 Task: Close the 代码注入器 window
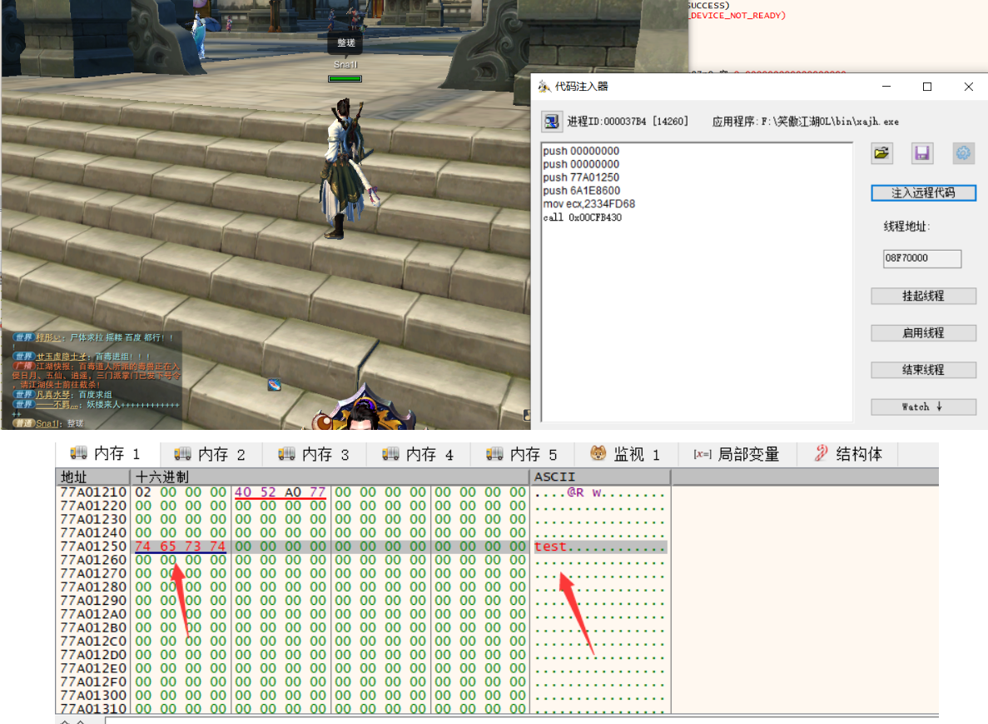[969, 87]
